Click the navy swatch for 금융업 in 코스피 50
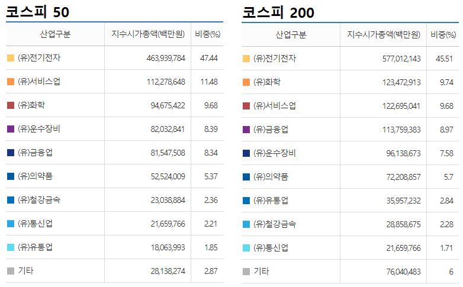 pyautogui.click(x=11, y=152)
